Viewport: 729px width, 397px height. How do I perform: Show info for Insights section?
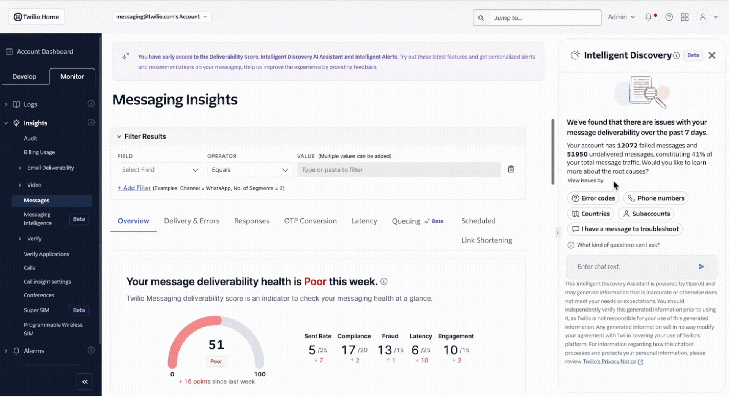click(x=91, y=122)
